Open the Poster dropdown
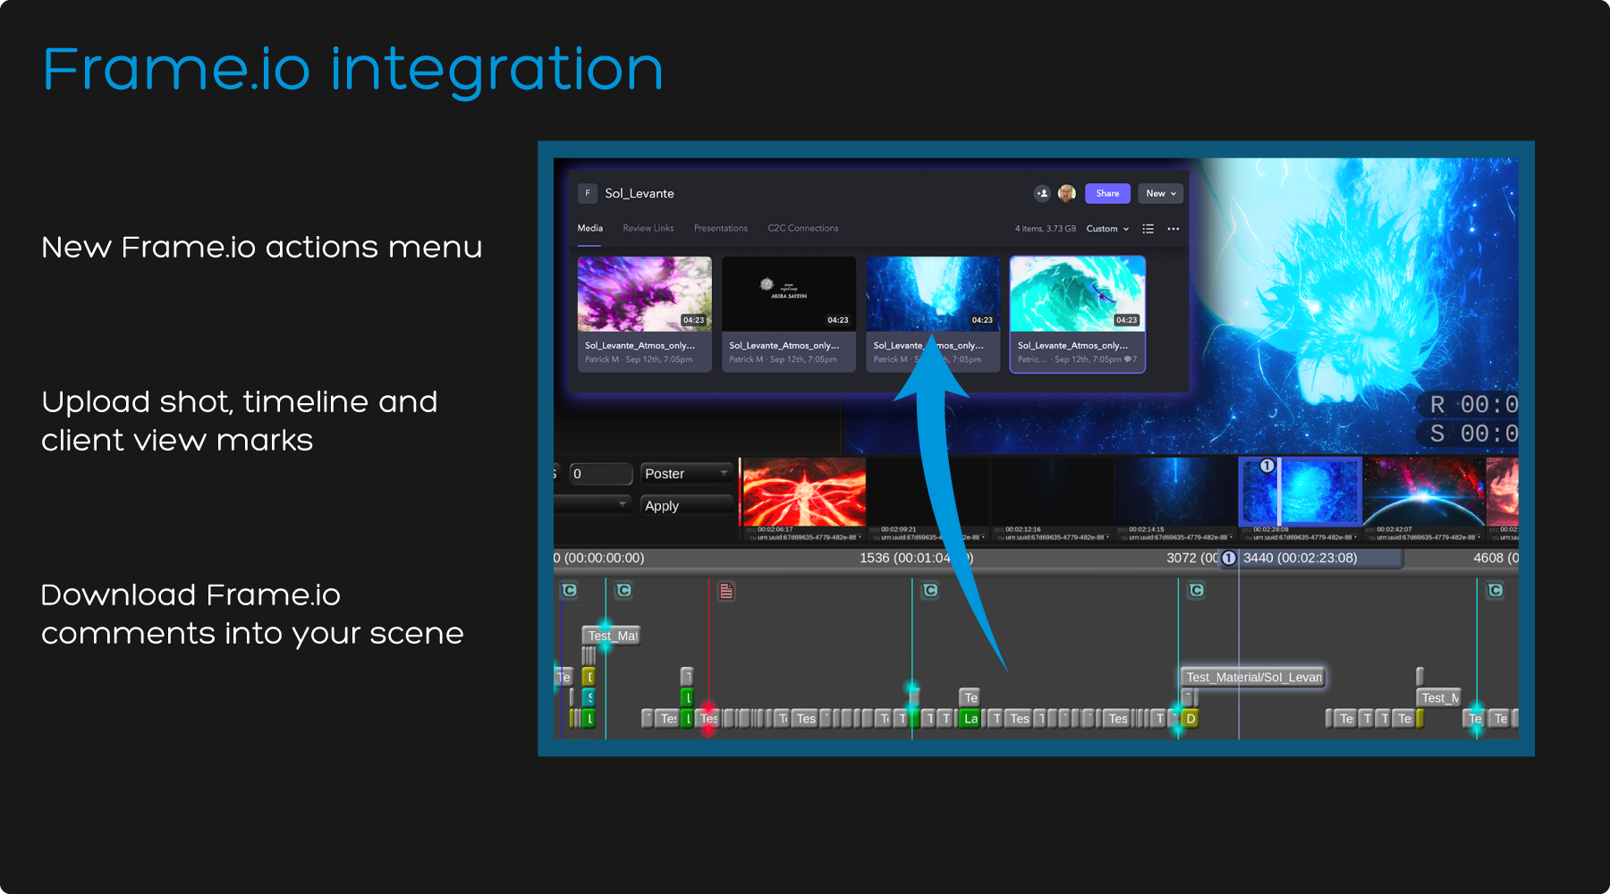The width and height of the screenshot is (1610, 894). [687, 474]
